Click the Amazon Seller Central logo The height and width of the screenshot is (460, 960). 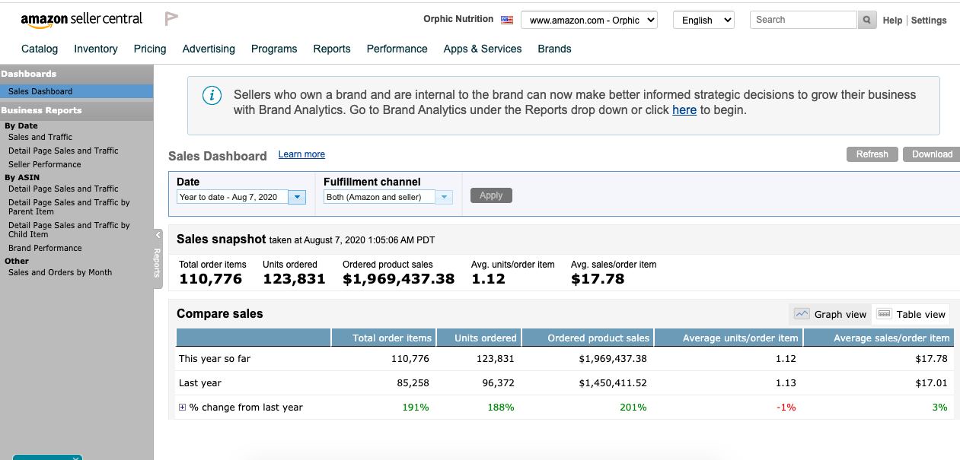click(81, 20)
